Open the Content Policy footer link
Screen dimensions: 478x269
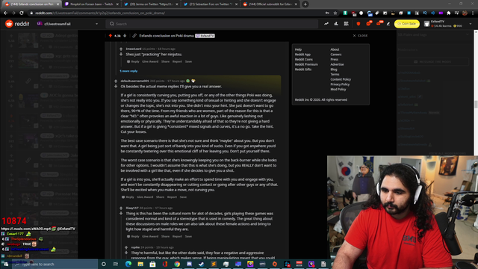tap(341, 79)
